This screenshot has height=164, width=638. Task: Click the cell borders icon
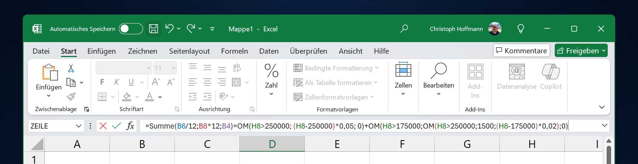[102, 97]
